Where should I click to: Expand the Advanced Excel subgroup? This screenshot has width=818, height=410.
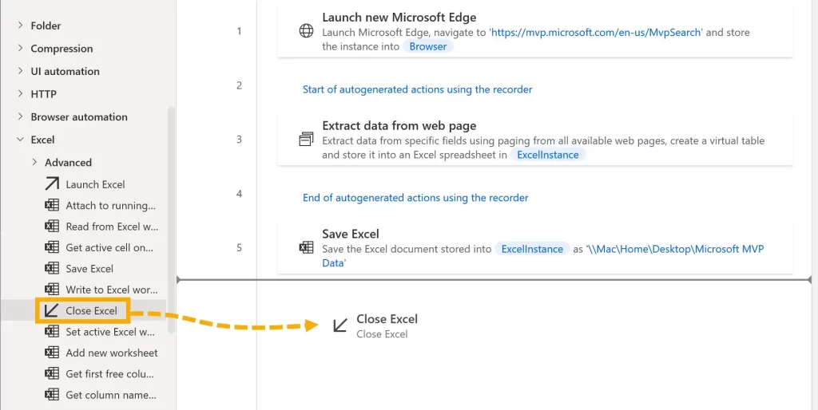34,162
